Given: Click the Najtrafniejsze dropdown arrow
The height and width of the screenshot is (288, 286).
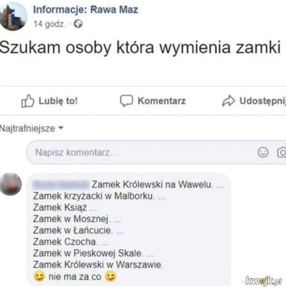Looking at the screenshot, I should click(x=61, y=127).
